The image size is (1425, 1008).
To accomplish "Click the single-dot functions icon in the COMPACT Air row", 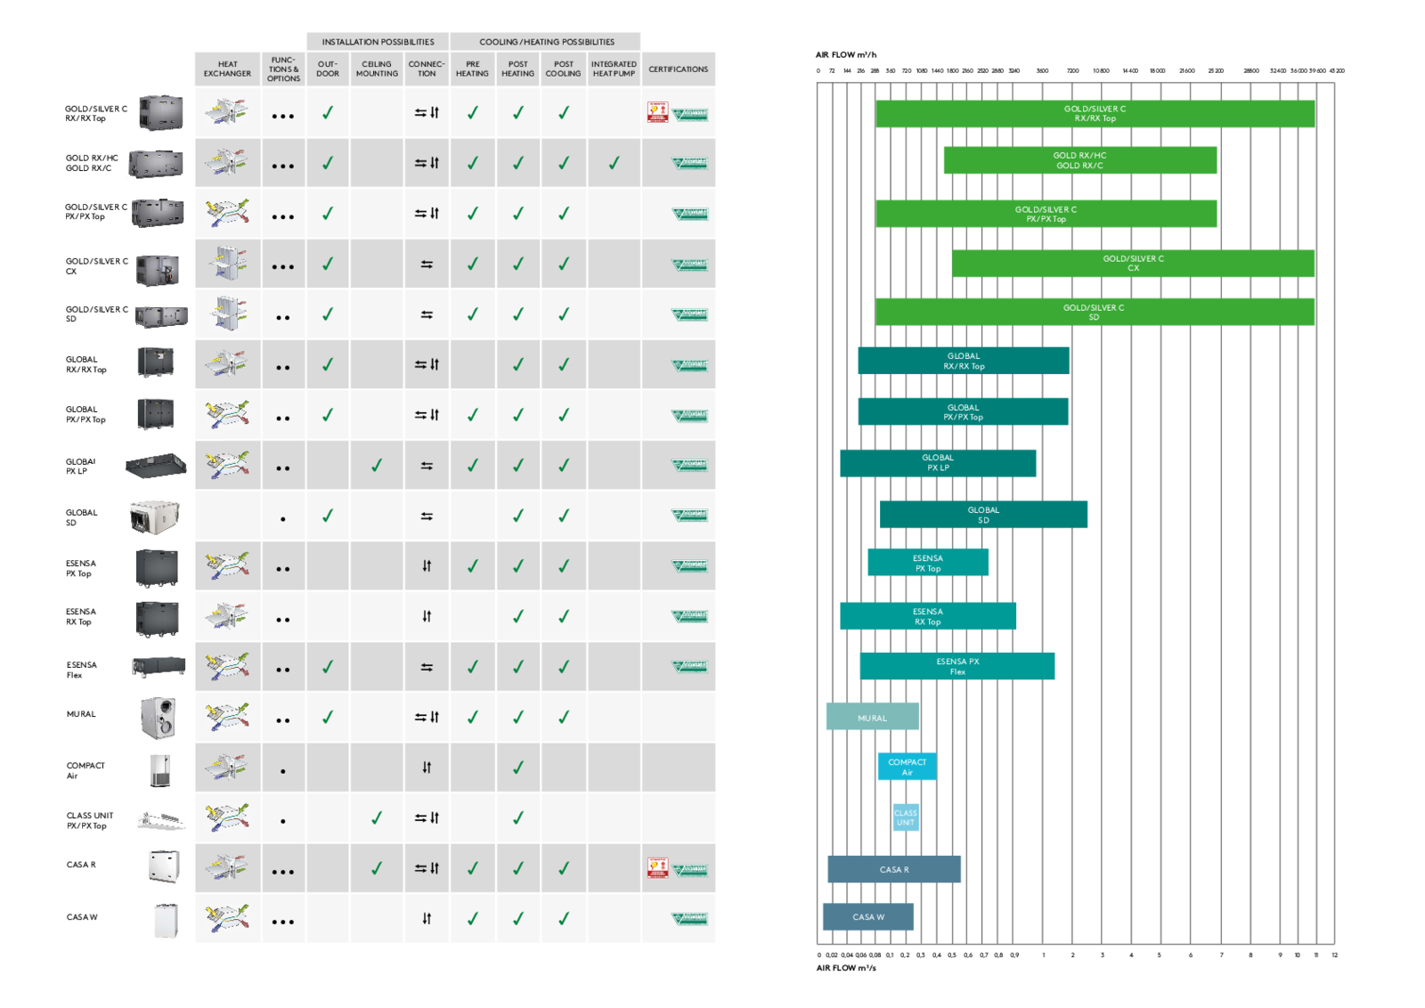I will pyautogui.click(x=283, y=771).
